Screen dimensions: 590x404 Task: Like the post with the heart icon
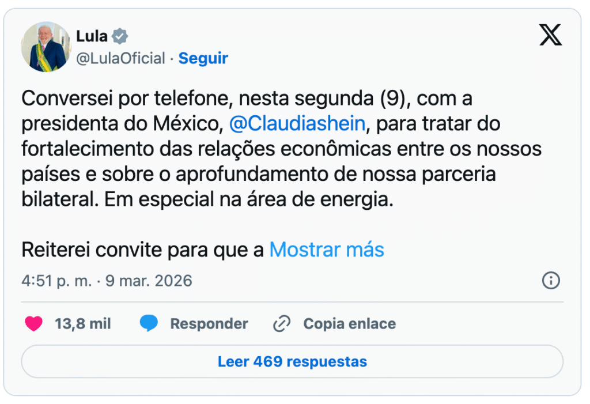click(34, 324)
